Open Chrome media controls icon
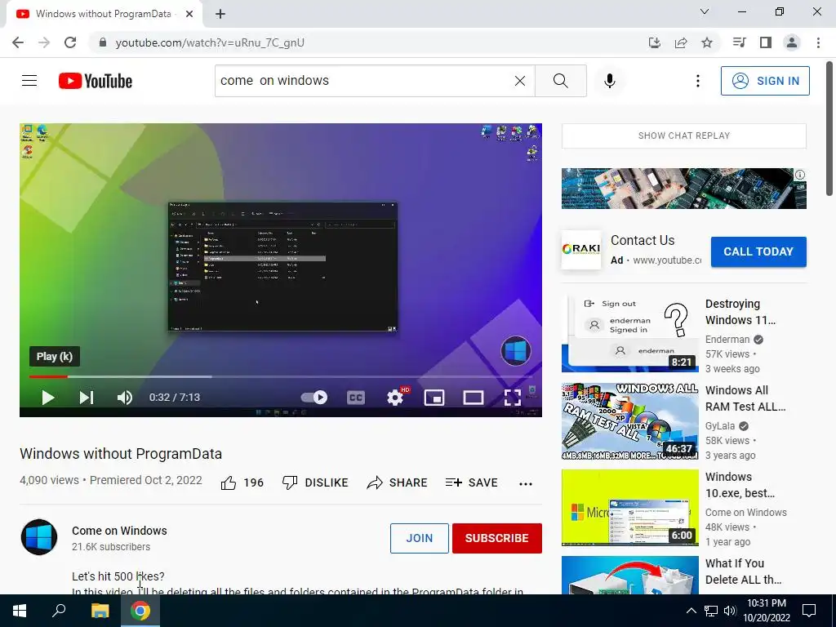Screen dimensions: 836x627 tap(739, 42)
